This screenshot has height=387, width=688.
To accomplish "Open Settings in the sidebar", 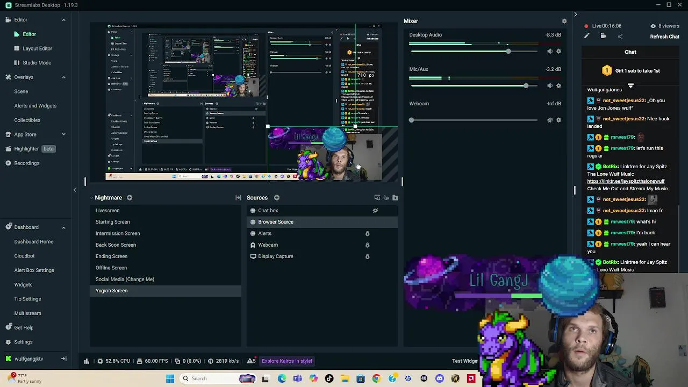I will 23,342.
